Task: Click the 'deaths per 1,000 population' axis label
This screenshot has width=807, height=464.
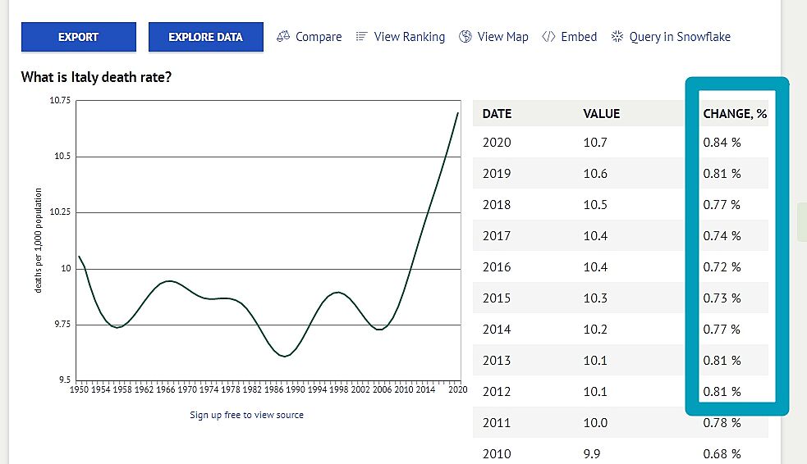Action: 38,241
